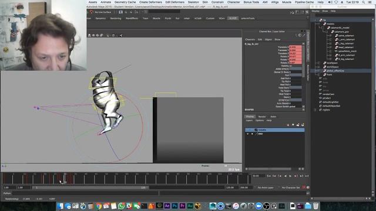Click the vertical Attribute Editor side tab
376x211 pixels.
[x=308, y=73]
